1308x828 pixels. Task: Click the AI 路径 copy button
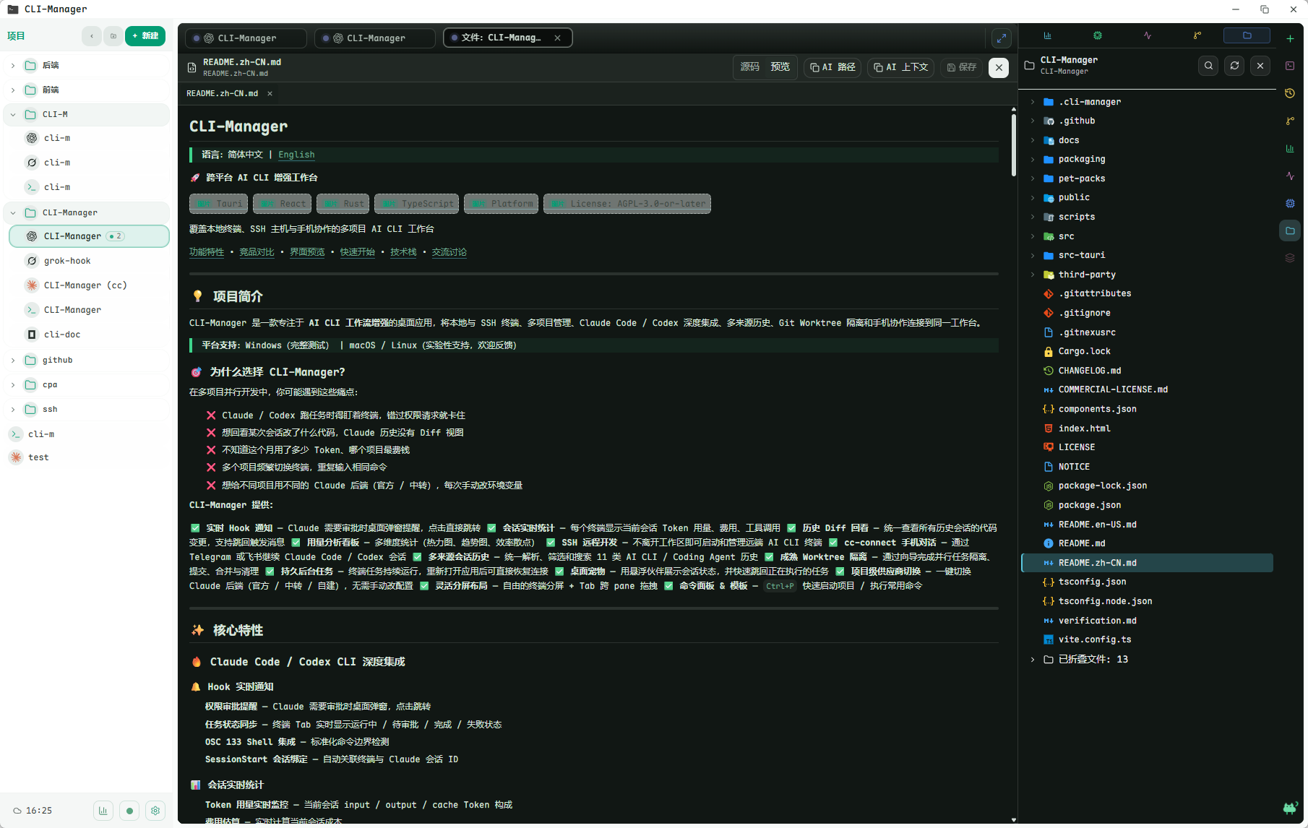click(832, 67)
